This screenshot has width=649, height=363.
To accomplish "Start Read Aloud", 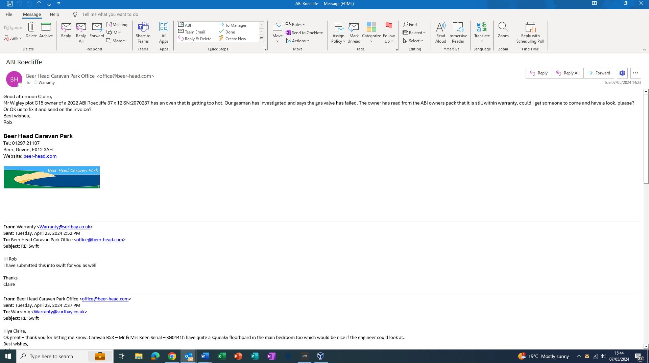I will pyautogui.click(x=440, y=33).
